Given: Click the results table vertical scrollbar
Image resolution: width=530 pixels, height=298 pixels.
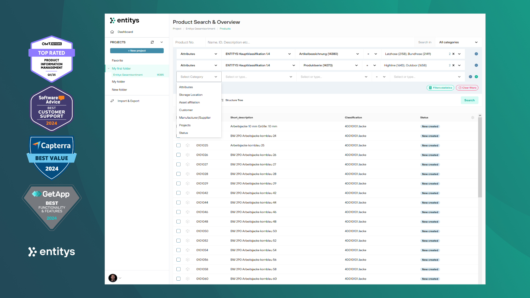Looking at the screenshot, I should (480, 157).
